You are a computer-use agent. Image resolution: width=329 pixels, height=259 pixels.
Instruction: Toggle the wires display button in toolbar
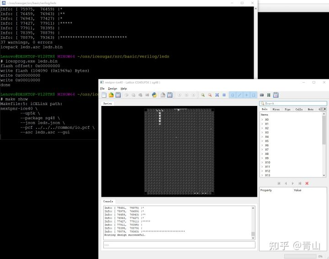[239, 95]
